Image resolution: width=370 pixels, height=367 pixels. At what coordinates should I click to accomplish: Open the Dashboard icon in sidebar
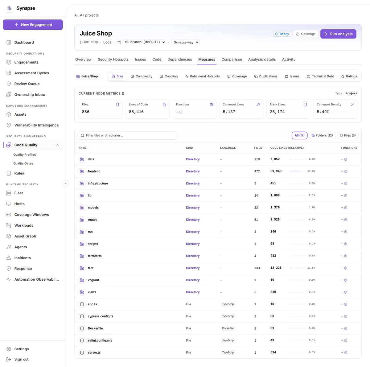9,43
